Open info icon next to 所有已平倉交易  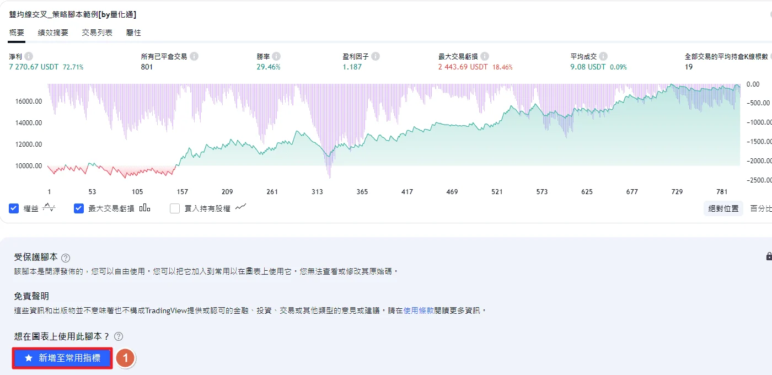point(194,56)
